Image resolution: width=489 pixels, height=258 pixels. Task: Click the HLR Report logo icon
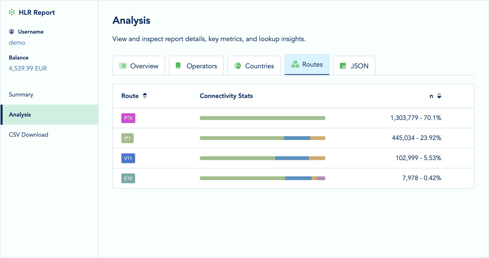(x=12, y=13)
